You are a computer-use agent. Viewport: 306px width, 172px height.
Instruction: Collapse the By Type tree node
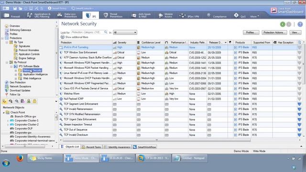point(7,43)
